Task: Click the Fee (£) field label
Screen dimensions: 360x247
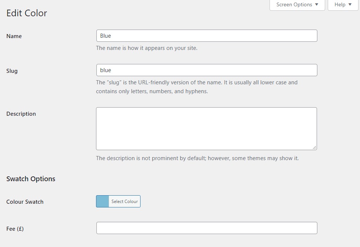Action: pos(15,229)
